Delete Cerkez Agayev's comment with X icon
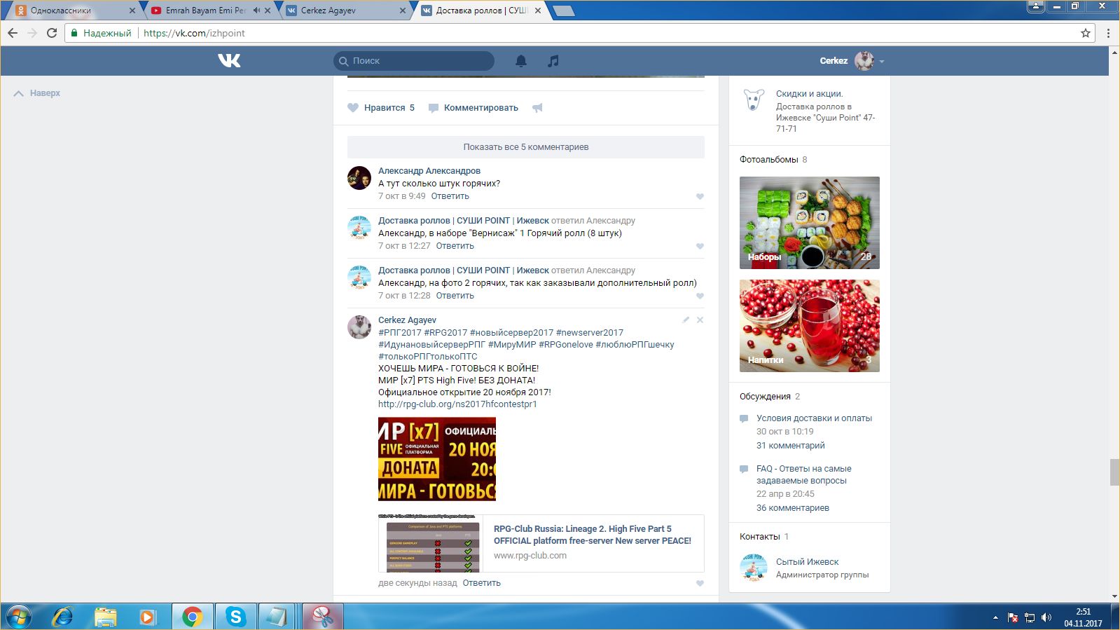The image size is (1120, 630). [700, 320]
